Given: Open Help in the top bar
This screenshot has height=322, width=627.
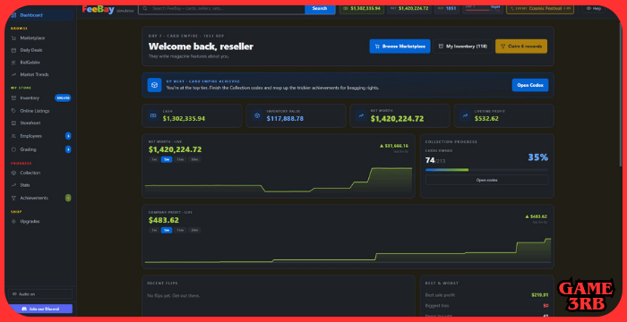Looking at the screenshot, I should coord(593,8).
